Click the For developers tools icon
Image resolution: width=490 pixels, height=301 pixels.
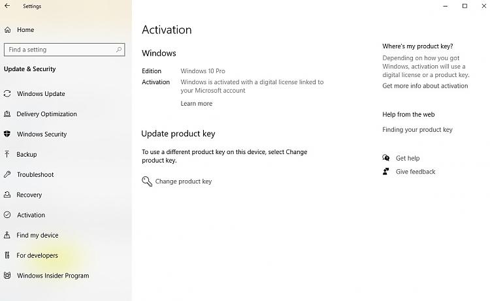pyautogui.click(x=7, y=255)
